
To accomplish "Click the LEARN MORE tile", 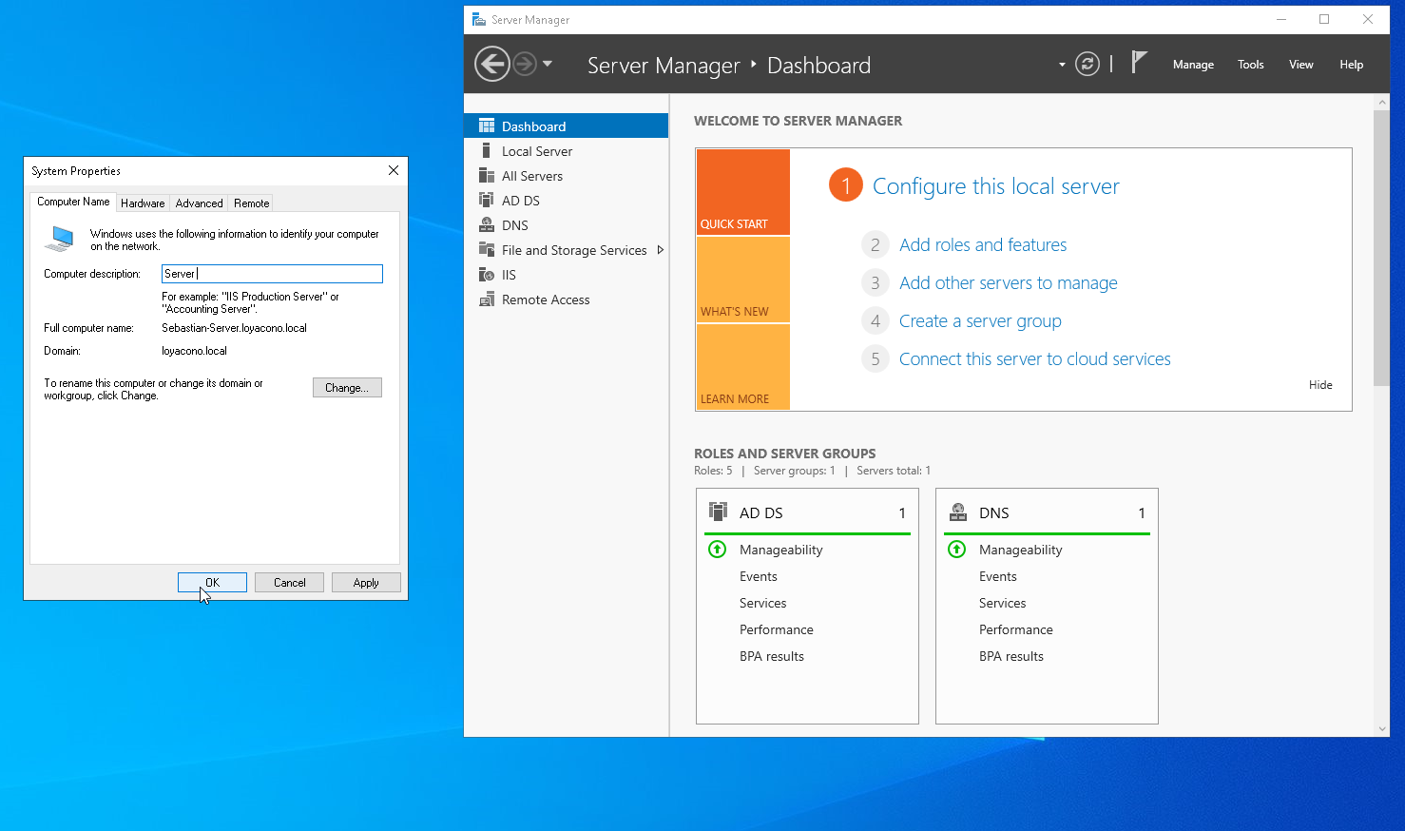I will 743,367.
